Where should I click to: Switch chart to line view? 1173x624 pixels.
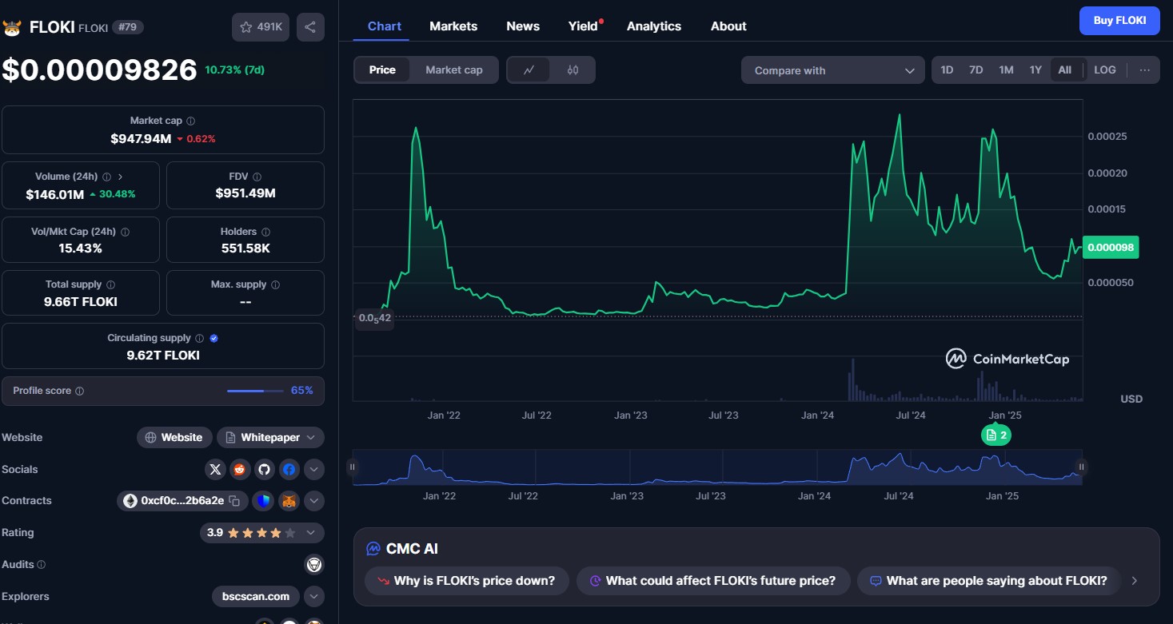(x=529, y=70)
